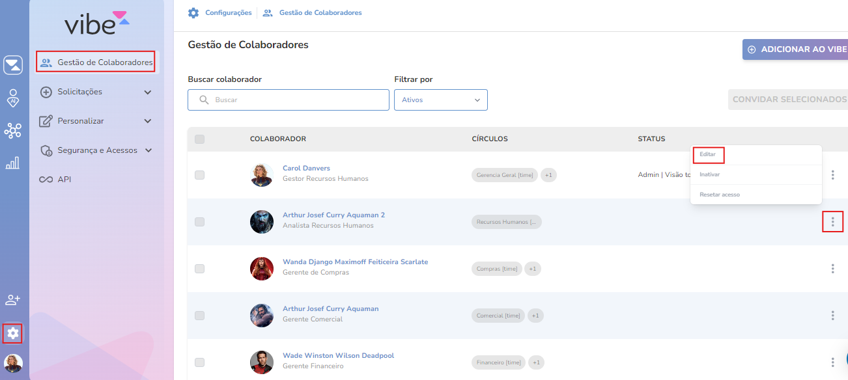Open the three-dot menu for Arthur Josef Curry Aquaman 2

tap(832, 222)
